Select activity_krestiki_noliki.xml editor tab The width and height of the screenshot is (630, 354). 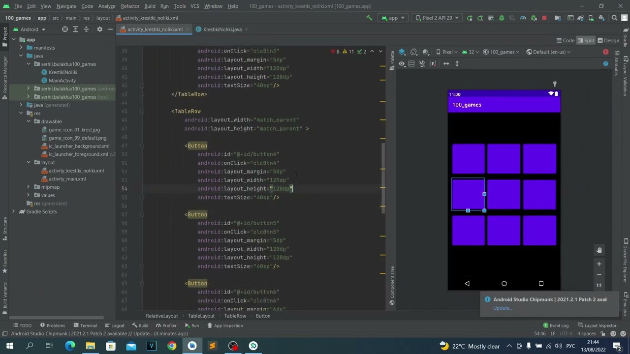tap(154, 29)
